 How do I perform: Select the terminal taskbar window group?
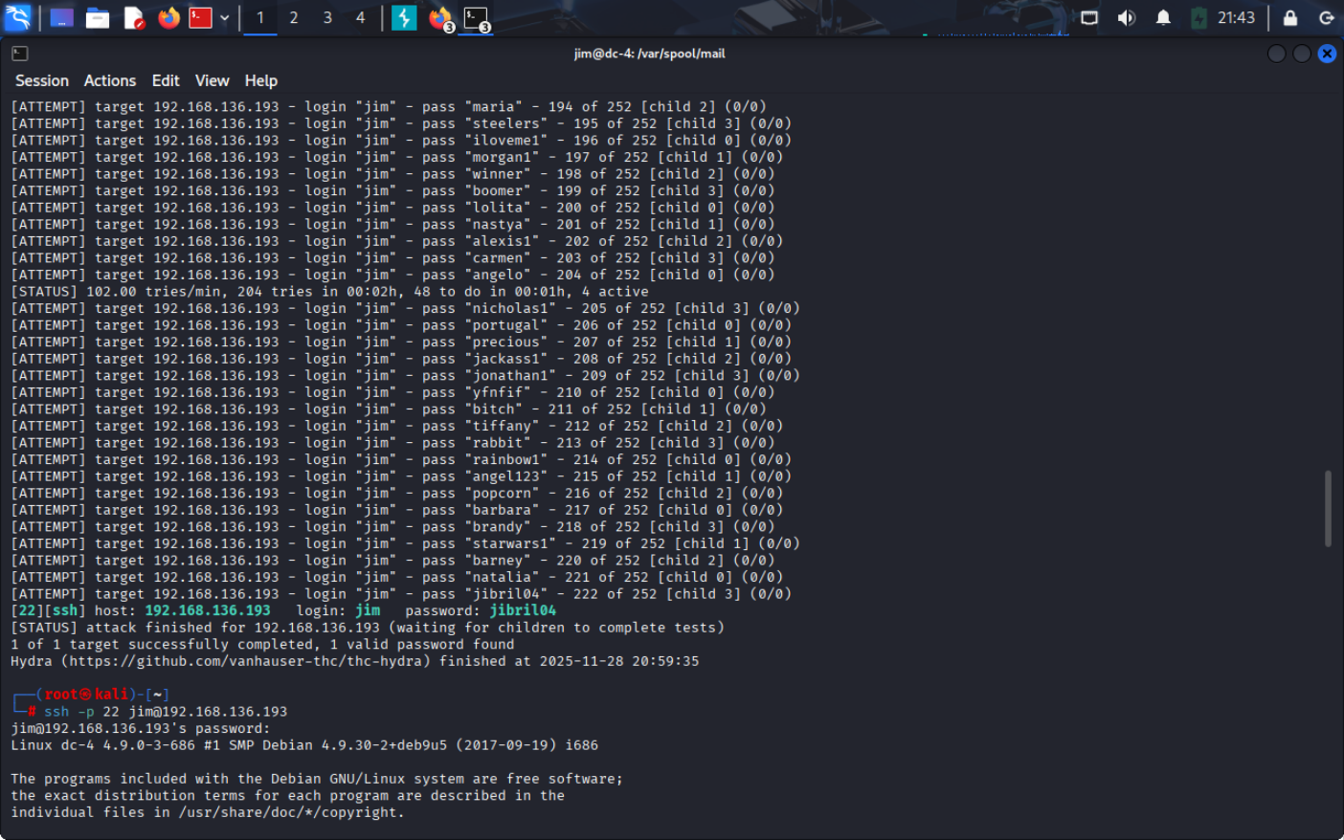(x=477, y=18)
